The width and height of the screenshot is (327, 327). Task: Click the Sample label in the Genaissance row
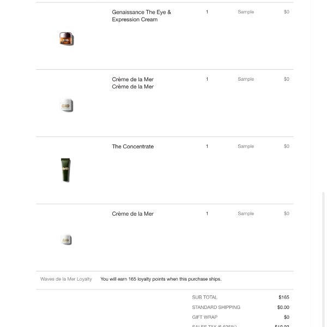click(246, 12)
